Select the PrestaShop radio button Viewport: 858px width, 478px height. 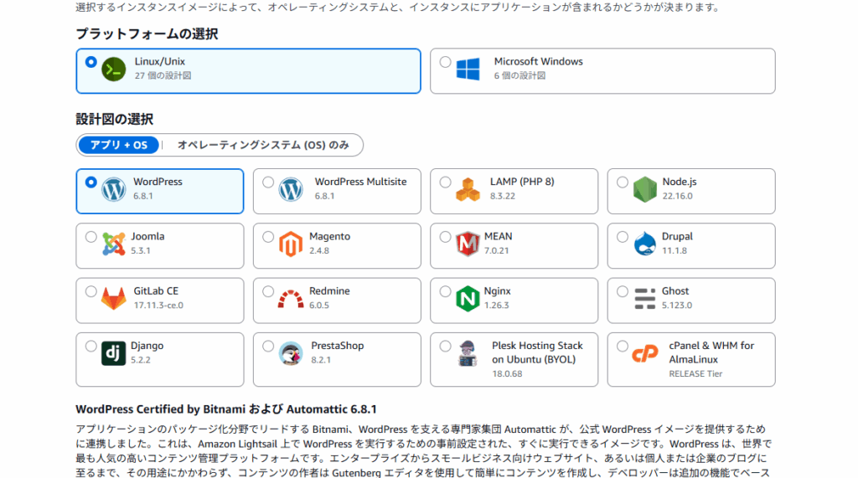268,347
